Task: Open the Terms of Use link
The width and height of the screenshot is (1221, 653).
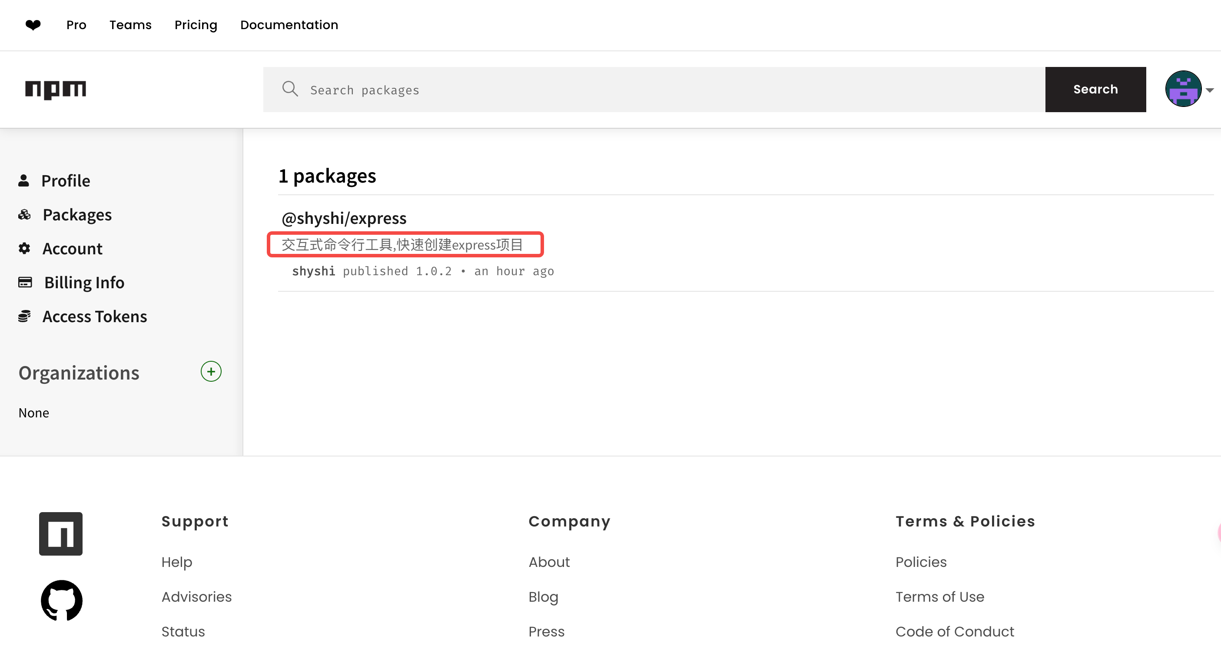Action: pyautogui.click(x=939, y=596)
